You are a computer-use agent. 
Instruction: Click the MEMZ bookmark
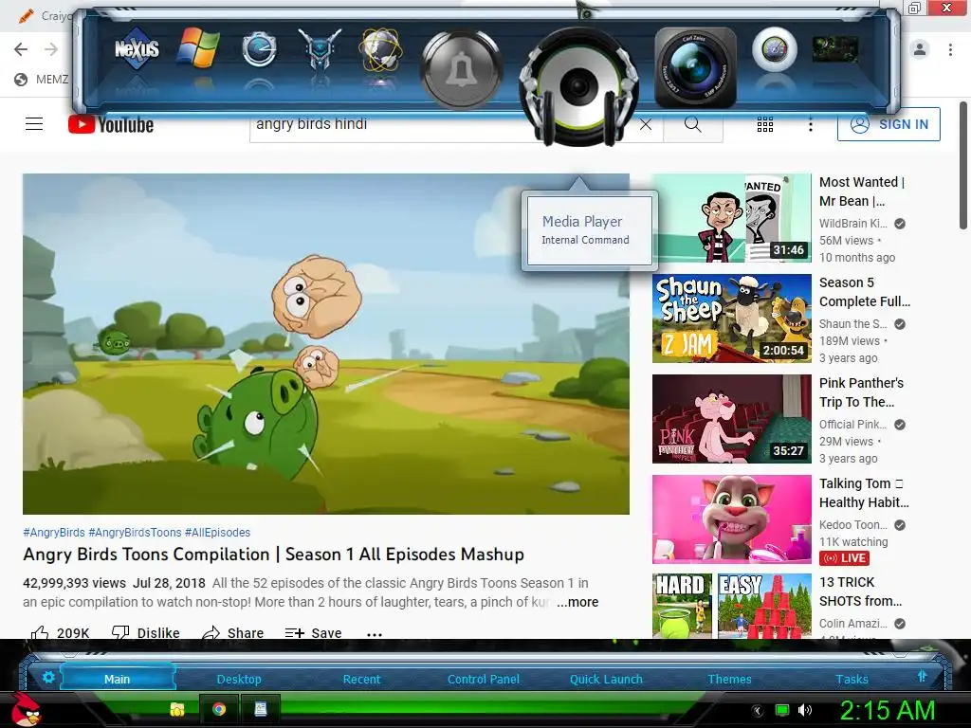(x=41, y=80)
